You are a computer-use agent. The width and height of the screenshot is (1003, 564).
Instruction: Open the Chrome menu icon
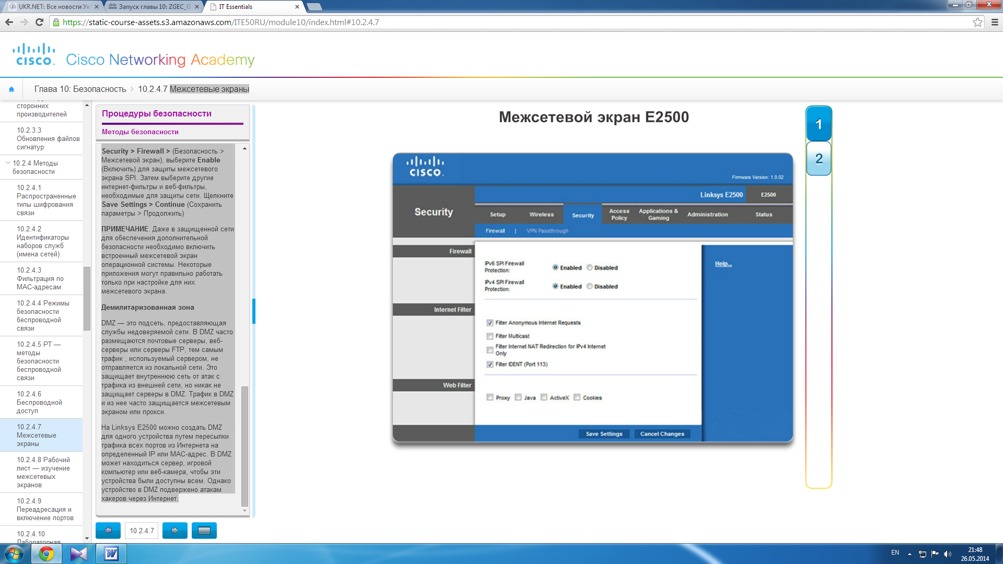coord(995,22)
